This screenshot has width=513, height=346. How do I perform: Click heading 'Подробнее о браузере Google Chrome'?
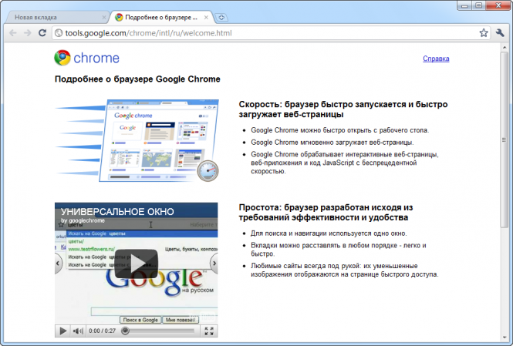click(x=137, y=79)
